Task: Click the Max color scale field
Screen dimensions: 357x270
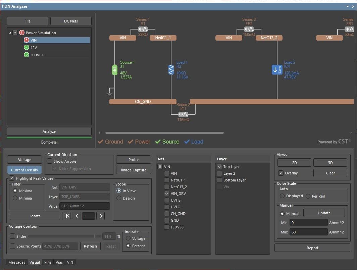Action: click(308, 232)
